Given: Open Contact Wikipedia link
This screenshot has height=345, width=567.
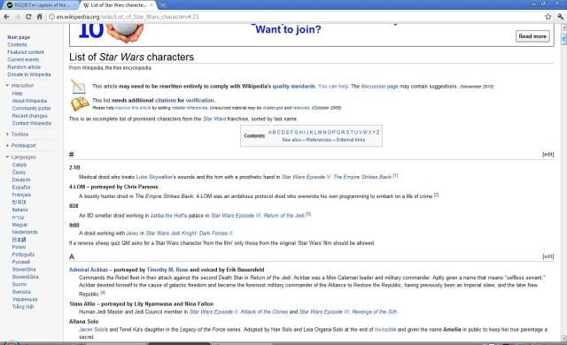Looking at the screenshot, I should pyautogui.click(x=32, y=124).
